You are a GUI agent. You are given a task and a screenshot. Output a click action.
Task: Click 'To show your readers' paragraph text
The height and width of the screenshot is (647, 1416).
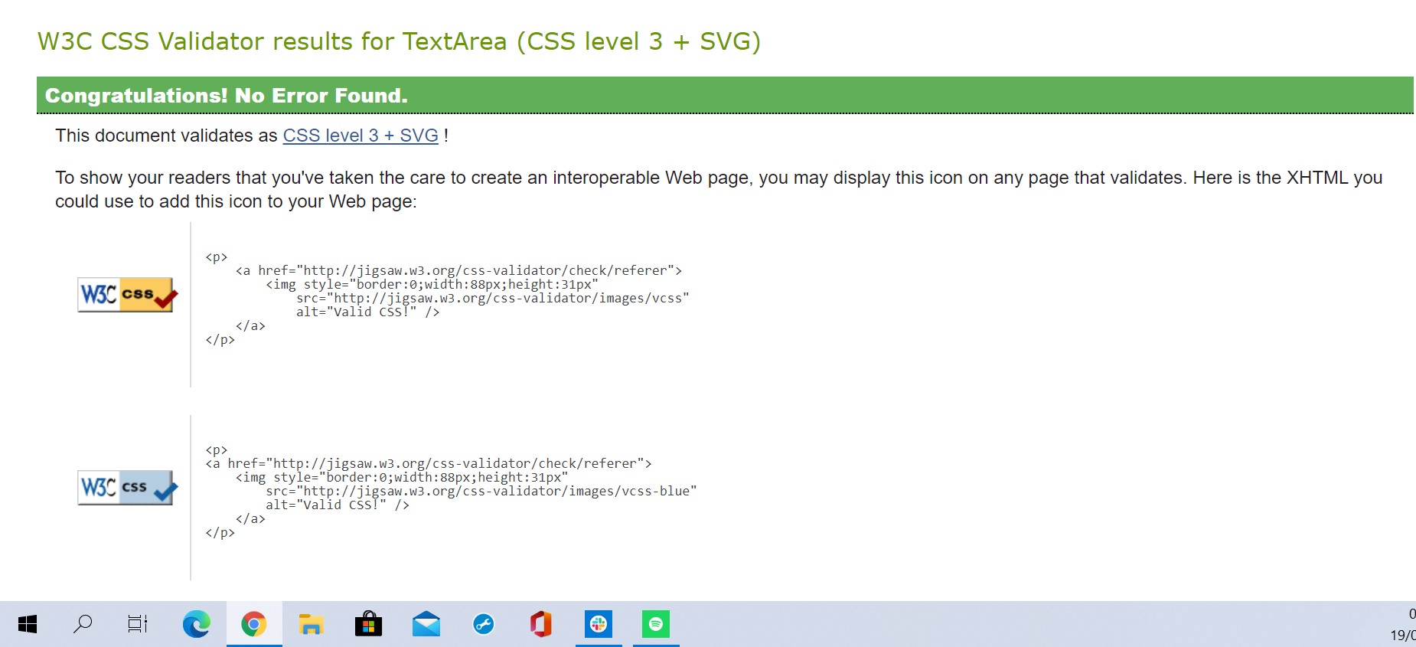pos(719,189)
